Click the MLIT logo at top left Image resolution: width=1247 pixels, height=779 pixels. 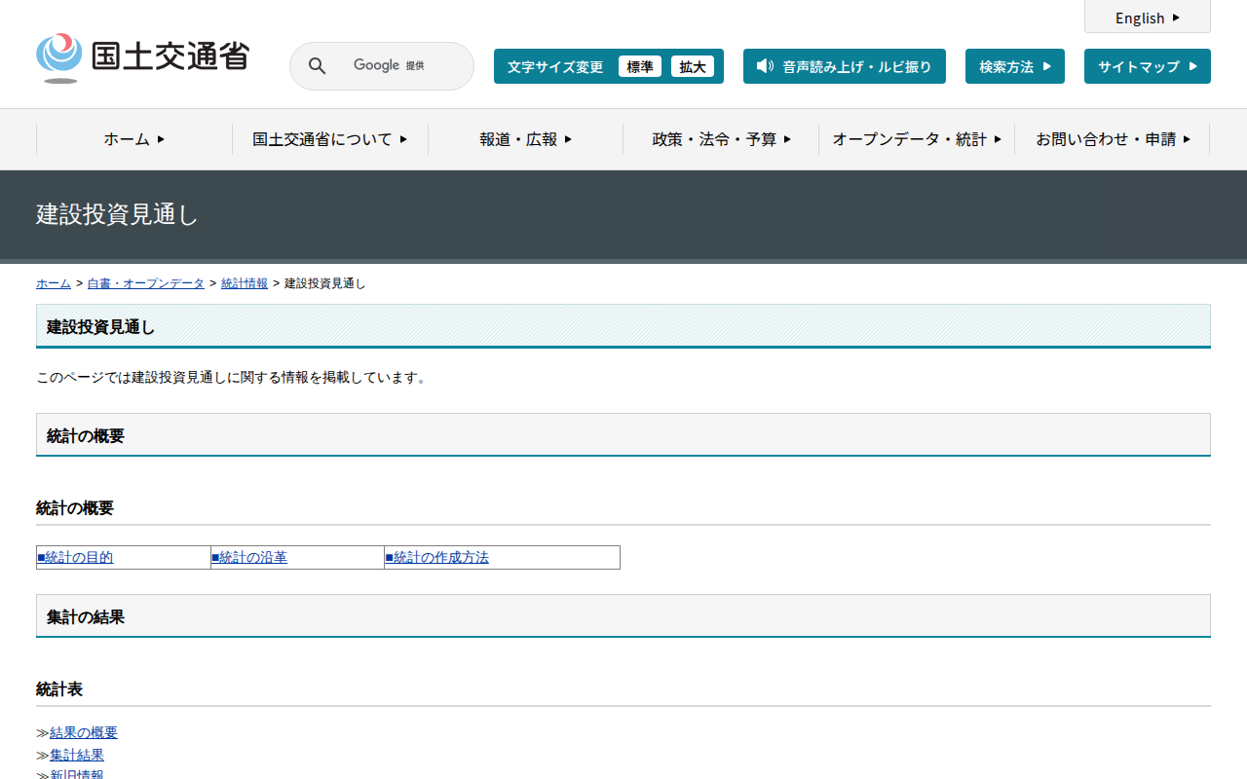(142, 57)
